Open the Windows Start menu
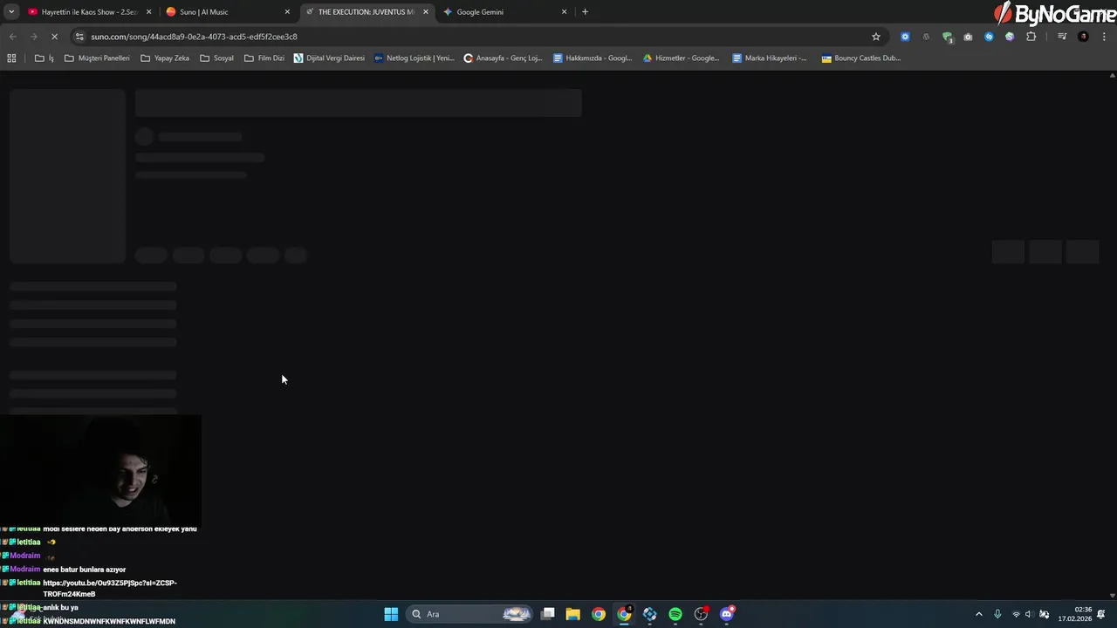Screen dimensions: 1117x628 point(391,614)
